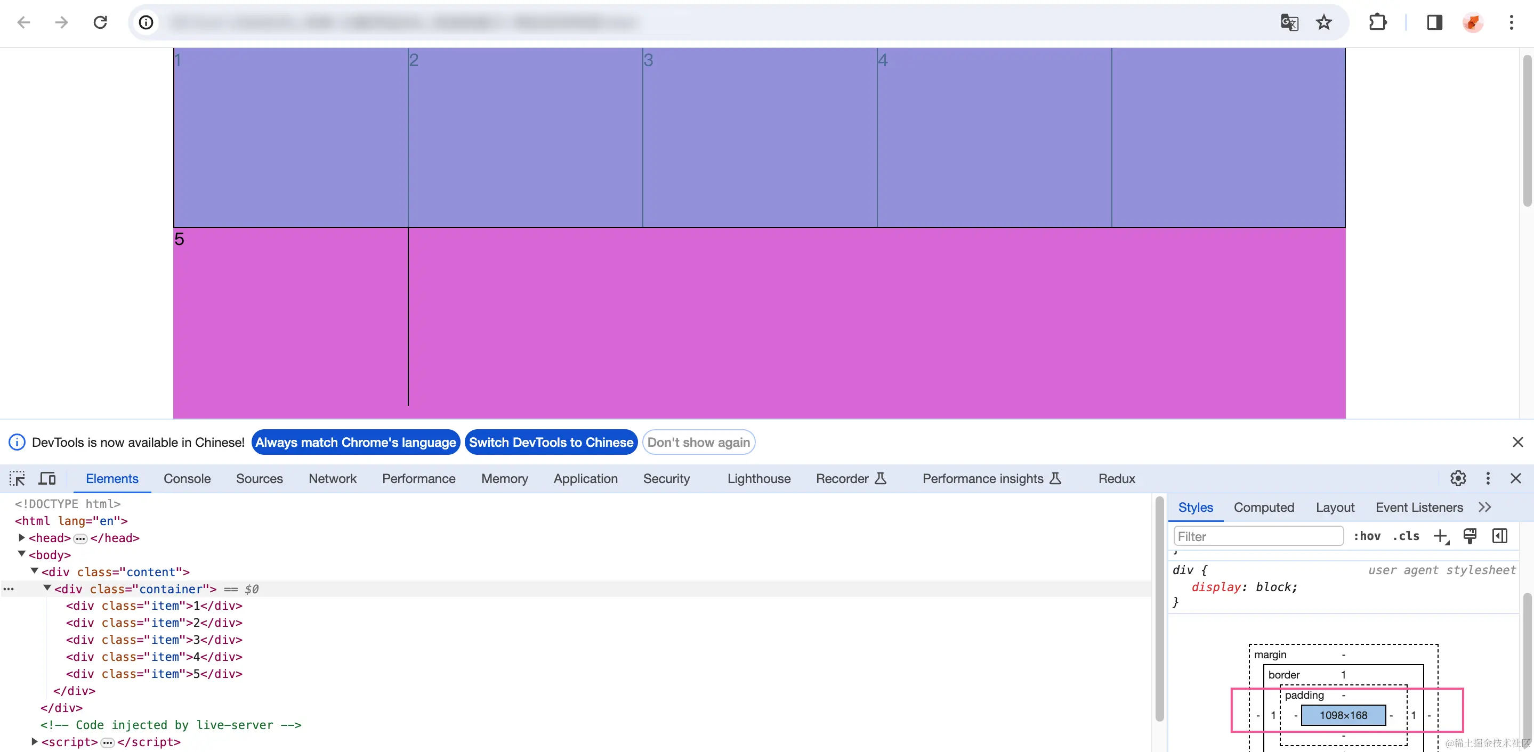
Task: Activate the inspect element picker icon
Action: (x=17, y=478)
